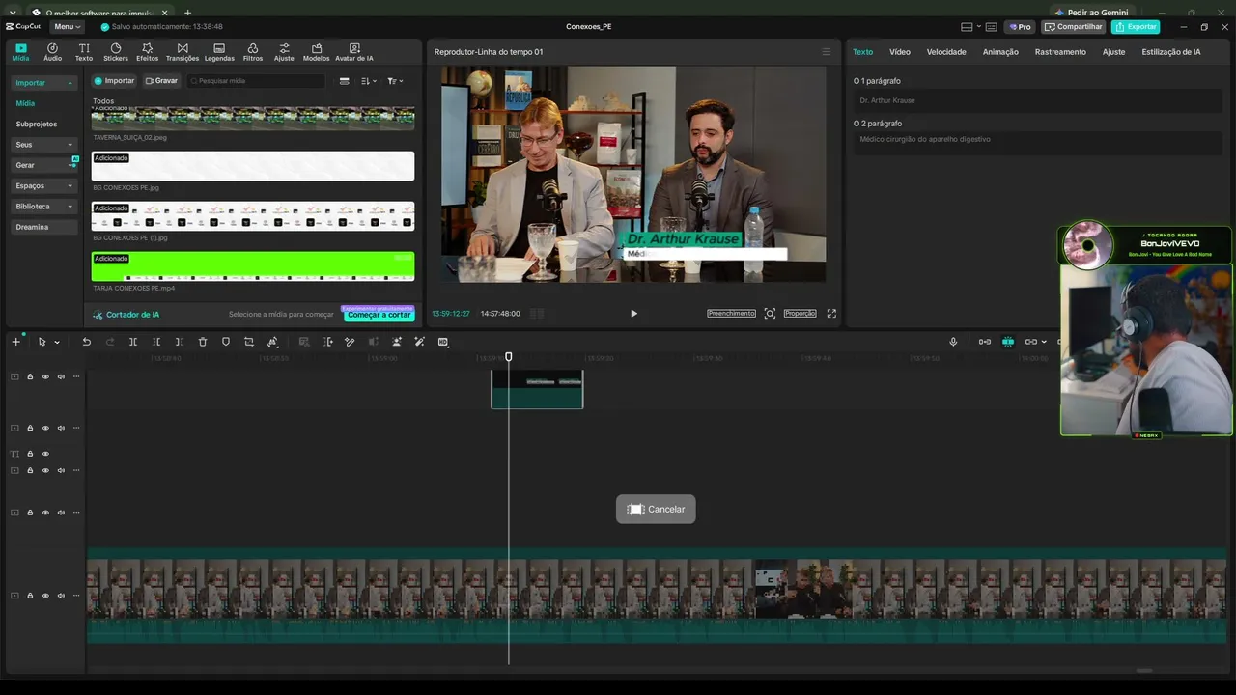Collapse the Importar section

click(x=70, y=83)
